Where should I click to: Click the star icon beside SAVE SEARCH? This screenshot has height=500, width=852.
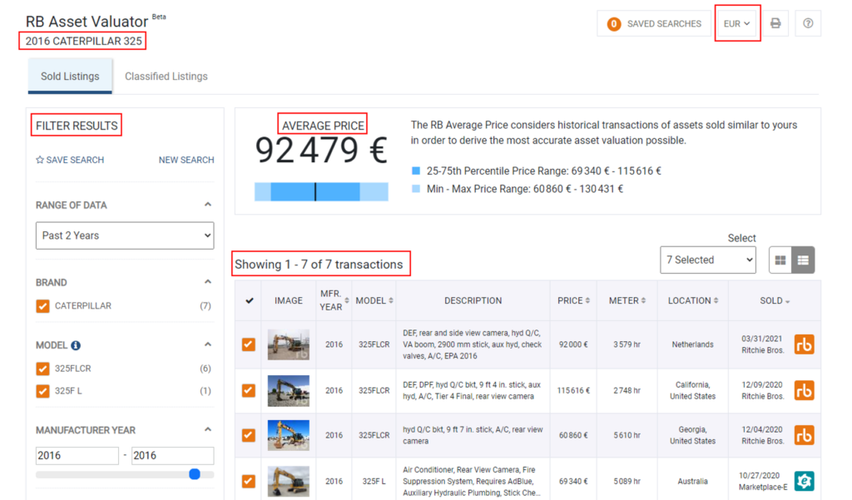tap(40, 160)
